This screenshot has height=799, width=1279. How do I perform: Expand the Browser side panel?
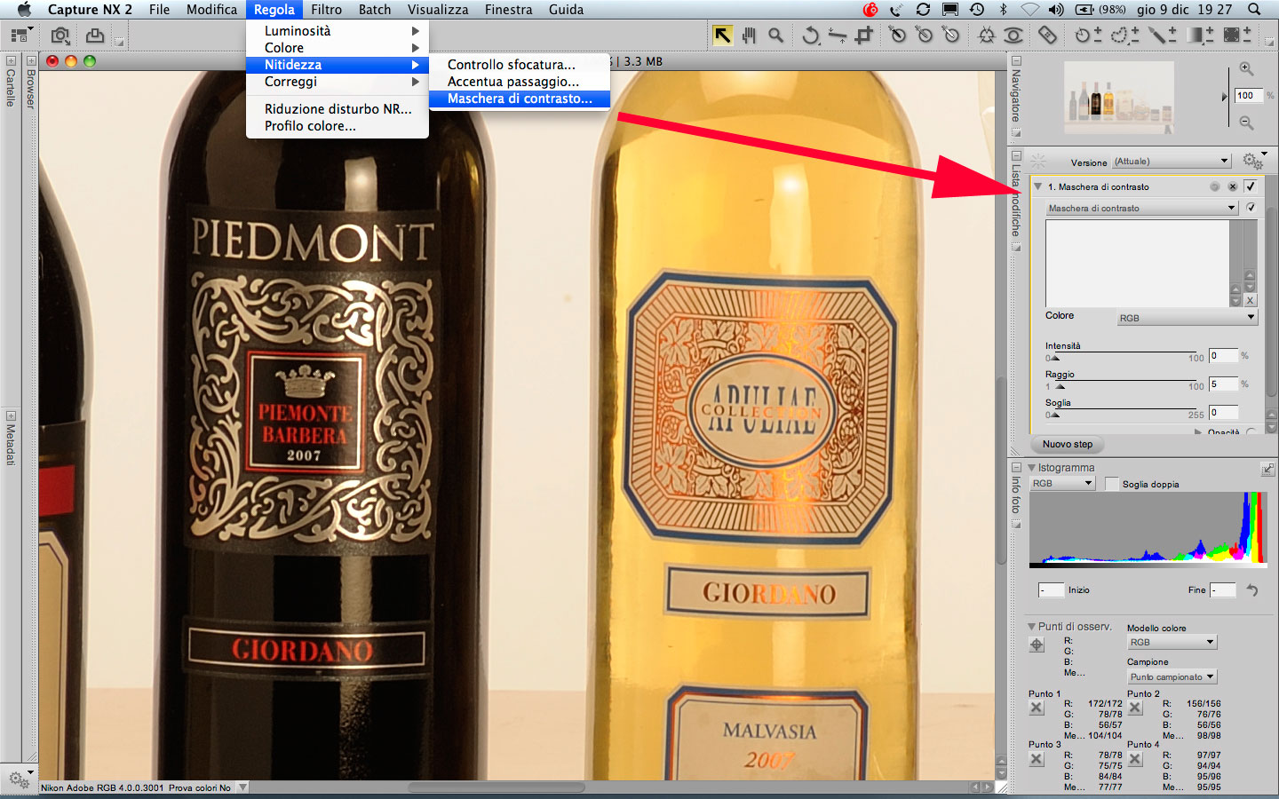point(31,61)
